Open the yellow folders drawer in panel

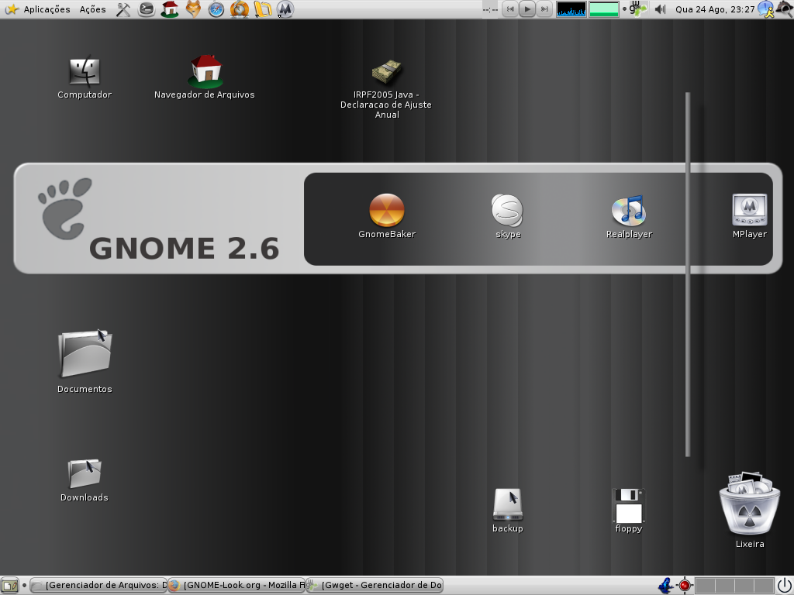(x=263, y=9)
